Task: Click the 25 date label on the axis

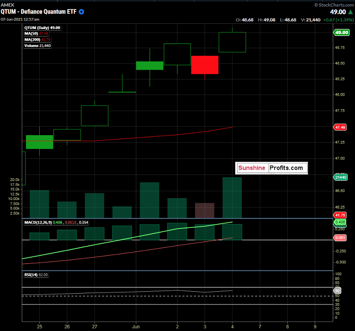Action: coord(40,327)
